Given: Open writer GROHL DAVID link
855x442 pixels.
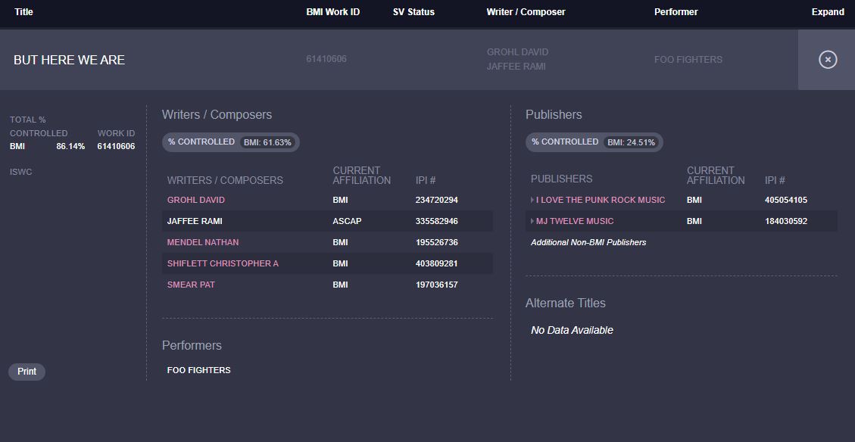Looking at the screenshot, I should (x=195, y=200).
